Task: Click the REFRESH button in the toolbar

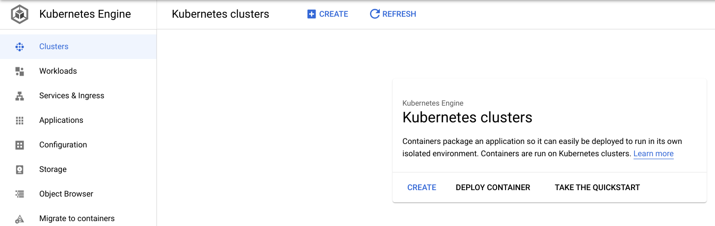Action: pos(393,14)
